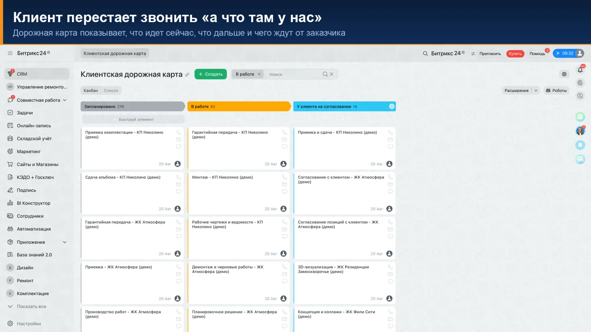The height and width of the screenshot is (332, 591).
Task: Click avatar on Согласование с клиентом - ЖК Атмосфера card
Action: tap(389, 209)
